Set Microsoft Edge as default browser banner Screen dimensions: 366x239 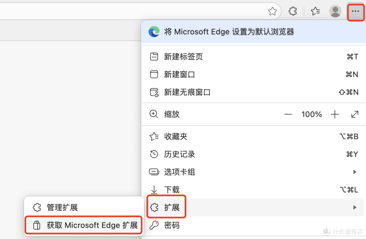click(254, 32)
